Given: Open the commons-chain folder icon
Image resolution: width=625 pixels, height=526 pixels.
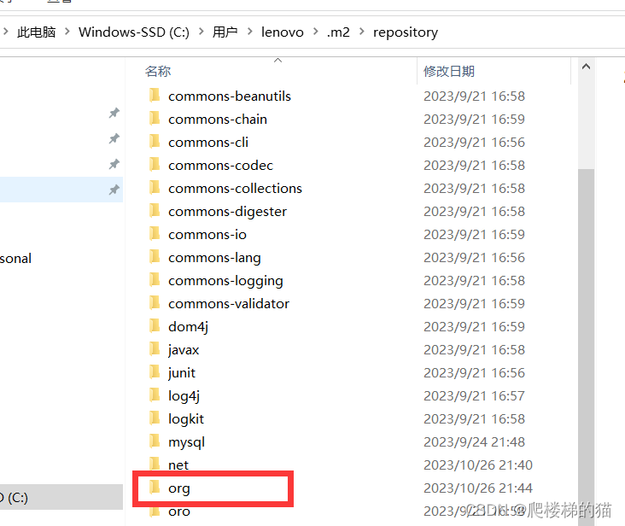Looking at the screenshot, I should (155, 119).
